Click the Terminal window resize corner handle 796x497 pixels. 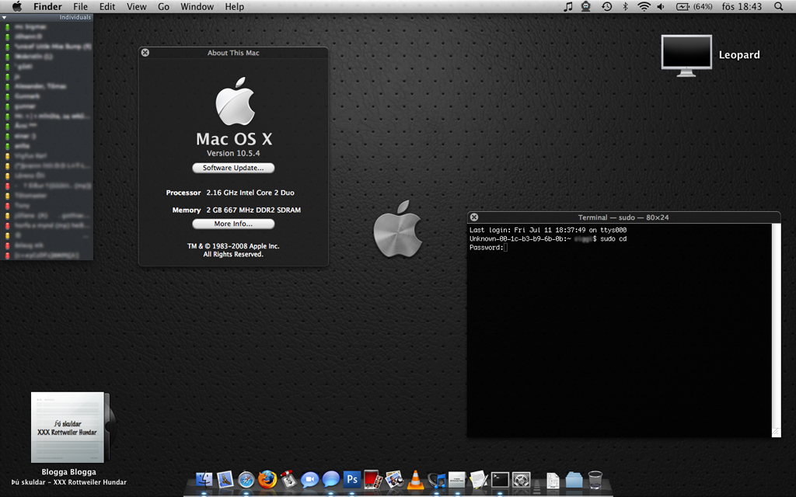[777, 433]
